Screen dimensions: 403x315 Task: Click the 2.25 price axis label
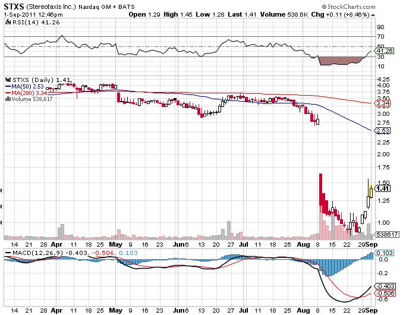pos(383,142)
